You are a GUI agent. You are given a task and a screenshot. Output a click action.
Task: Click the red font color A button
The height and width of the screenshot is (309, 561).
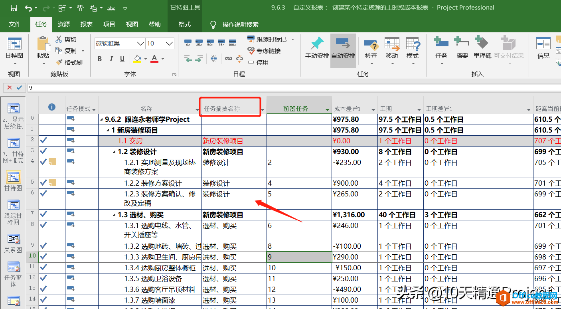tap(154, 59)
